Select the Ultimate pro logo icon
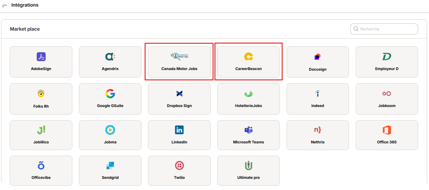The image size is (429, 190). pos(249,165)
